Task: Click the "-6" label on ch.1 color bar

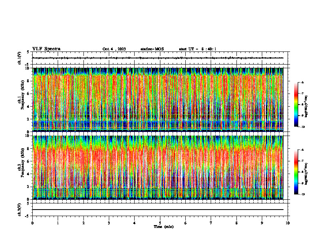Action: pyautogui.click(x=302, y=82)
